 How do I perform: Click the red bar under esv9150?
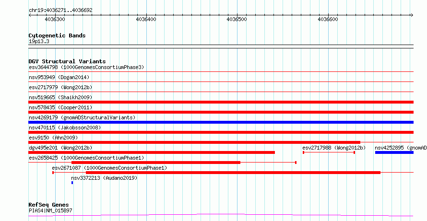194,142
